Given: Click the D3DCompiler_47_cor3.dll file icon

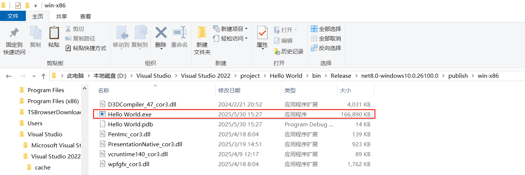Looking at the screenshot, I should click(x=103, y=104).
